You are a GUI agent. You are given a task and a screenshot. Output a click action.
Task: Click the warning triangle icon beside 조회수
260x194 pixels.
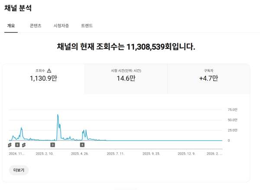49,71
